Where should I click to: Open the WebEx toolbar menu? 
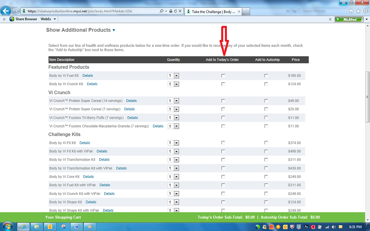[49, 19]
